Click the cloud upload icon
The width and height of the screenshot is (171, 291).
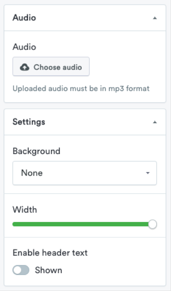(25, 67)
